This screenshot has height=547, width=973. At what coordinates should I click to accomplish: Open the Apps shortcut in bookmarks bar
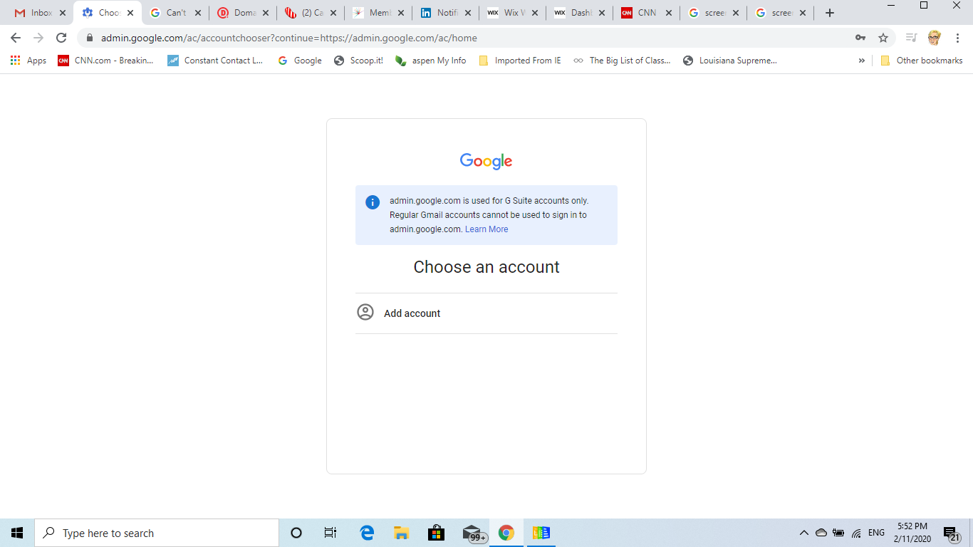28,61
